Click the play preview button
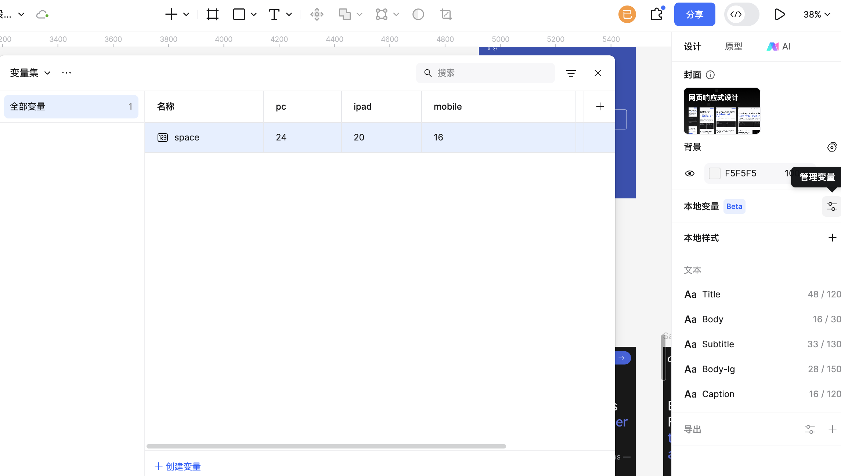841x476 pixels. tap(779, 15)
